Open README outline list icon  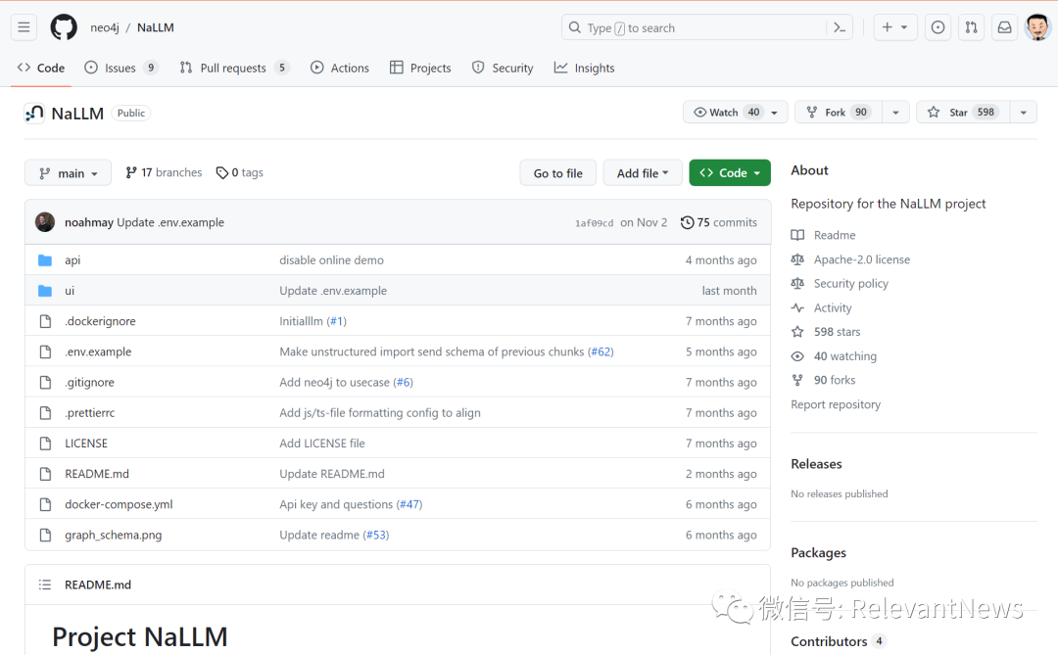45,585
